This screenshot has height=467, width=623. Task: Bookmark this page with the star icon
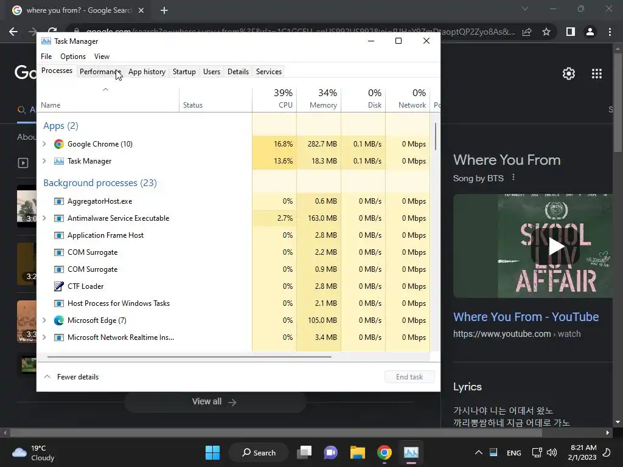(546, 32)
